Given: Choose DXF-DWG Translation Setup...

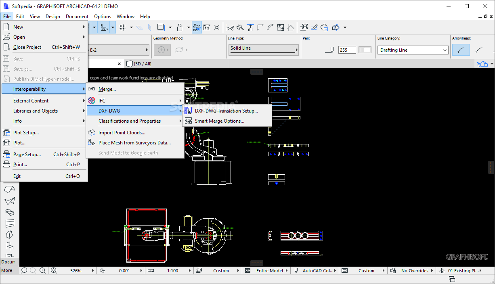Looking at the screenshot, I should coord(227,111).
